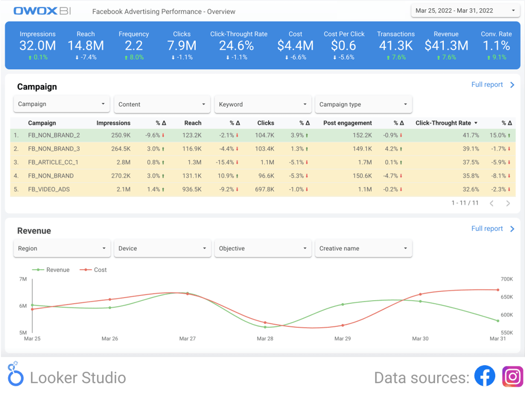This screenshot has width=525, height=394.
Task: Click the Transactions 41.3K scorecard
Action: pyautogui.click(x=396, y=46)
